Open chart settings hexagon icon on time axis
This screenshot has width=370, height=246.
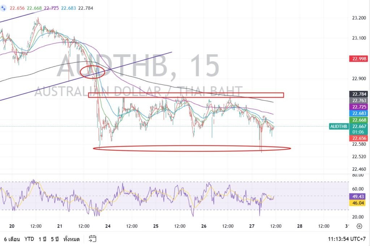click(x=359, y=226)
